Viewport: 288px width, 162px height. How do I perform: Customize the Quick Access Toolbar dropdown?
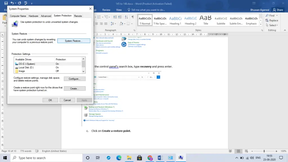point(31,3)
